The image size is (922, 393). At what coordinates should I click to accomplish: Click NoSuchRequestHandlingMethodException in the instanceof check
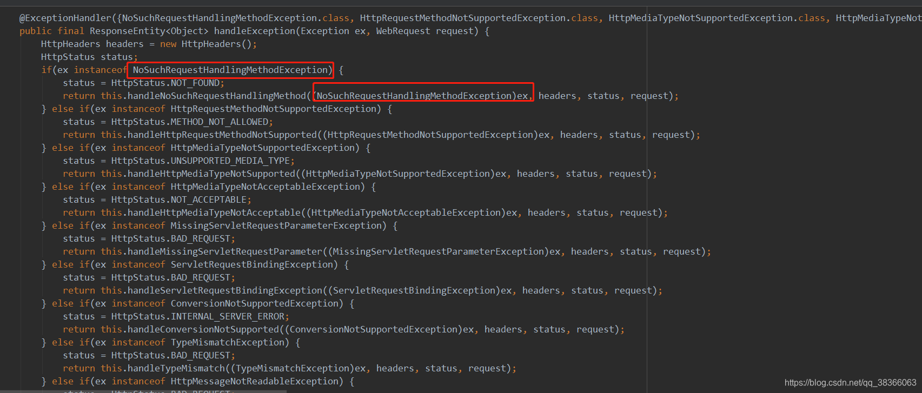tap(230, 70)
